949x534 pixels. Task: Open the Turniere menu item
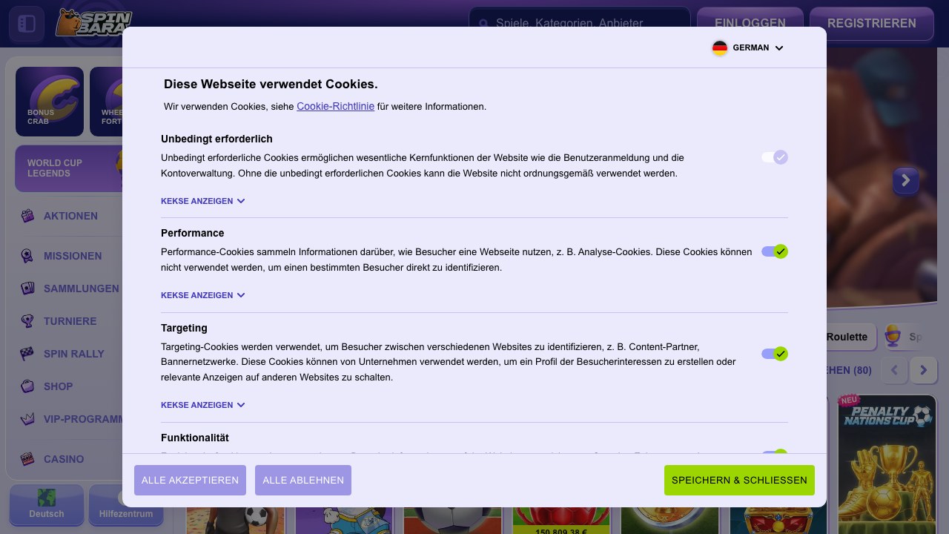(70, 321)
